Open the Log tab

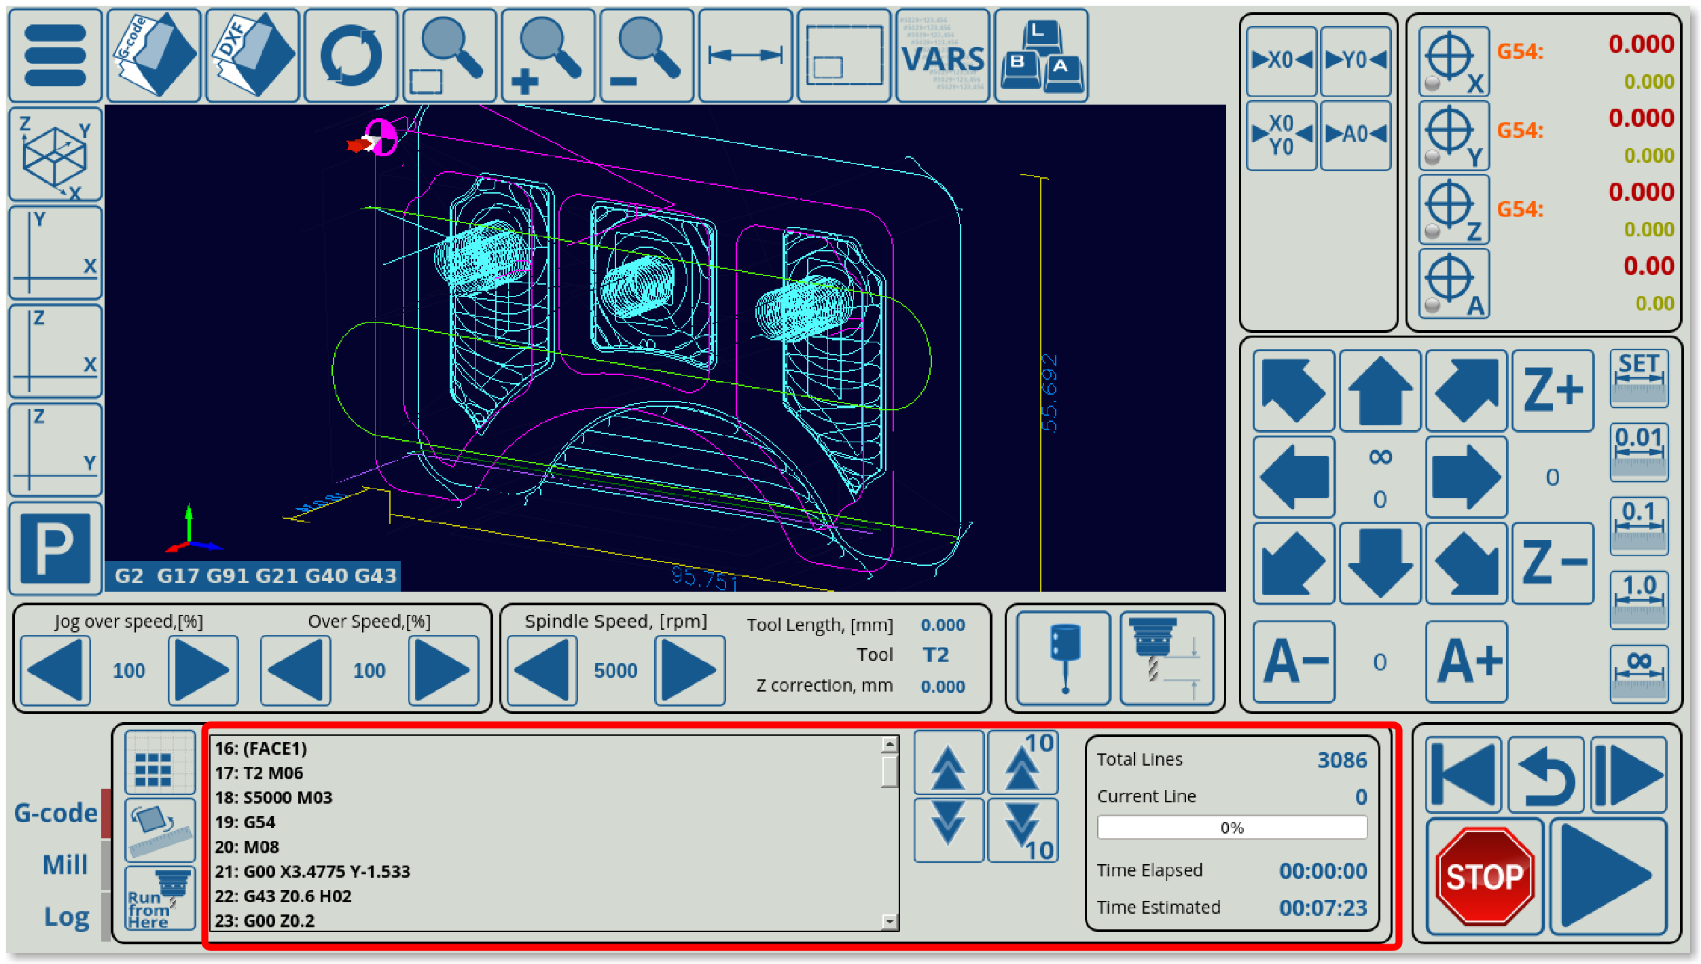click(67, 916)
